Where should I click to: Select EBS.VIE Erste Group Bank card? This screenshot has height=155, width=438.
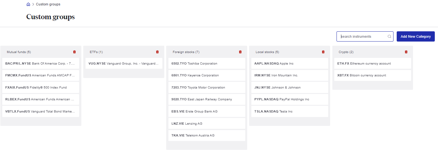207,112
